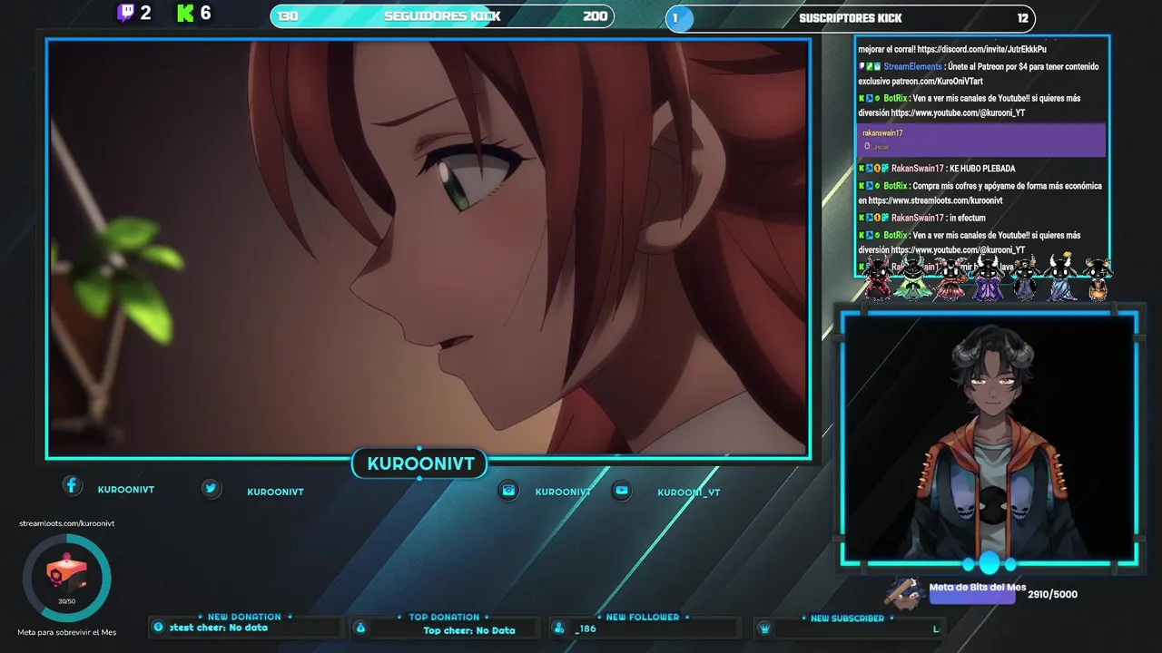Click the Meta de Bits del Mes pixel icon
Image resolution: width=1162 pixels, height=653 pixels.
pos(904,593)
